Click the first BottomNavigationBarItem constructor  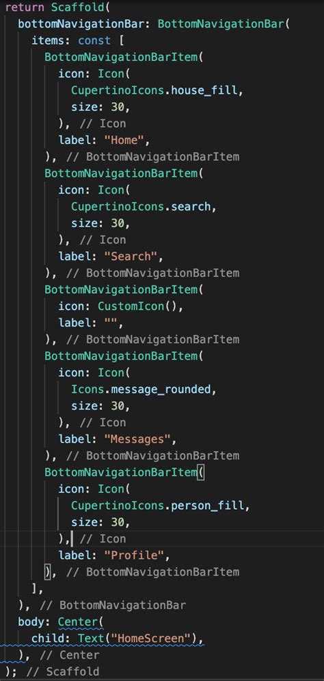tap(121, 57)
